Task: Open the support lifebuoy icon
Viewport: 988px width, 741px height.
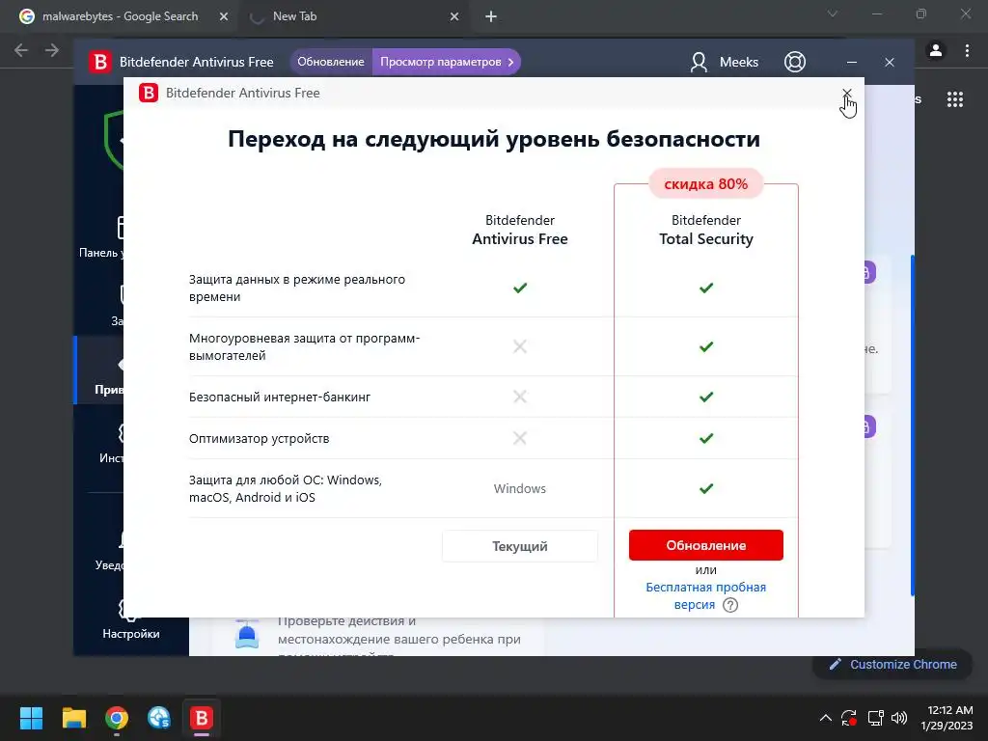Action: click(795, 62)
